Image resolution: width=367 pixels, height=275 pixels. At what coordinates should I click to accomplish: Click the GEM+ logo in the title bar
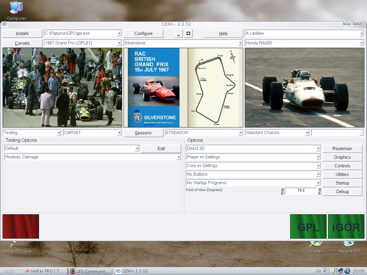click(x=5, y=24)
